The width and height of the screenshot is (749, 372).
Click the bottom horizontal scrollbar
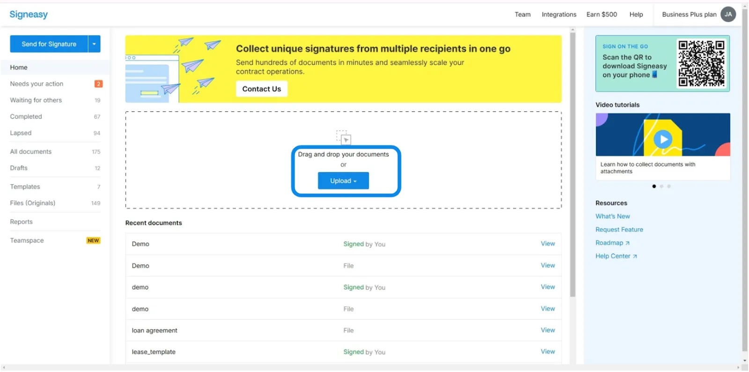coord(370,368)
